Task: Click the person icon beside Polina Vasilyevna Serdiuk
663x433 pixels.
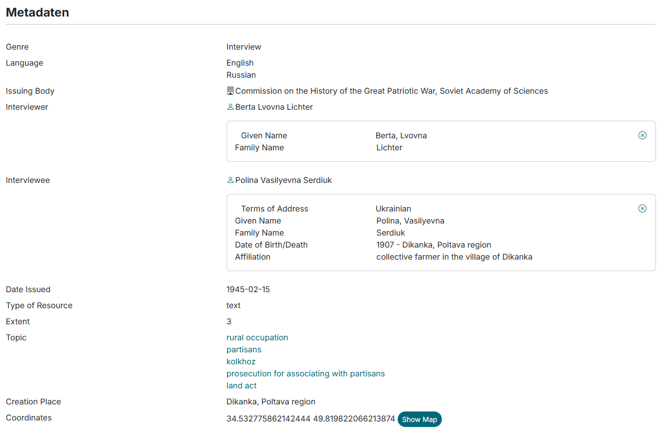Action: 230,180
